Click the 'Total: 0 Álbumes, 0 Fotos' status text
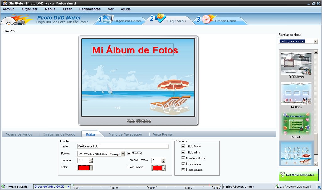 [238, 187]
